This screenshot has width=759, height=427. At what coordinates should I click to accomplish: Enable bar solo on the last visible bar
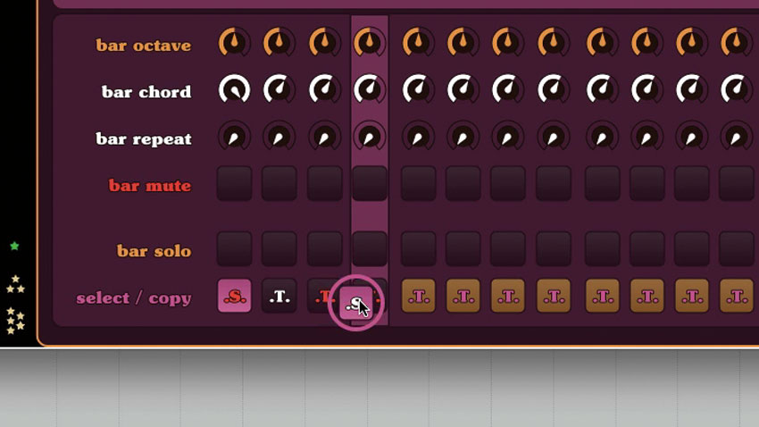pyautogui.click(x=737, y=249)
